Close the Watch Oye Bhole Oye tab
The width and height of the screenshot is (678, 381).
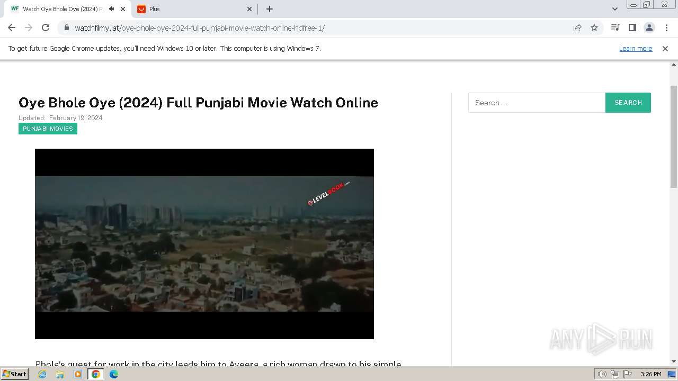(123, 9)
